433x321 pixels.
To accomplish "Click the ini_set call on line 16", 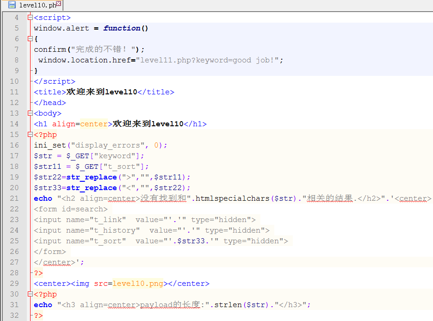I will pos(49,145).
